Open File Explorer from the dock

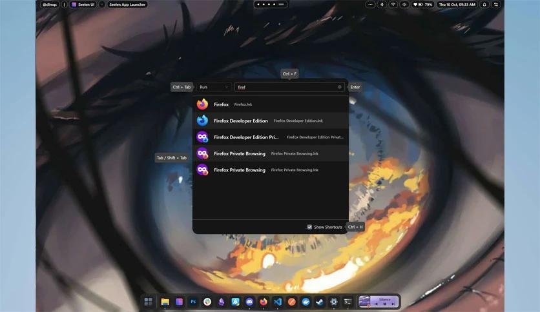point(165,302)
